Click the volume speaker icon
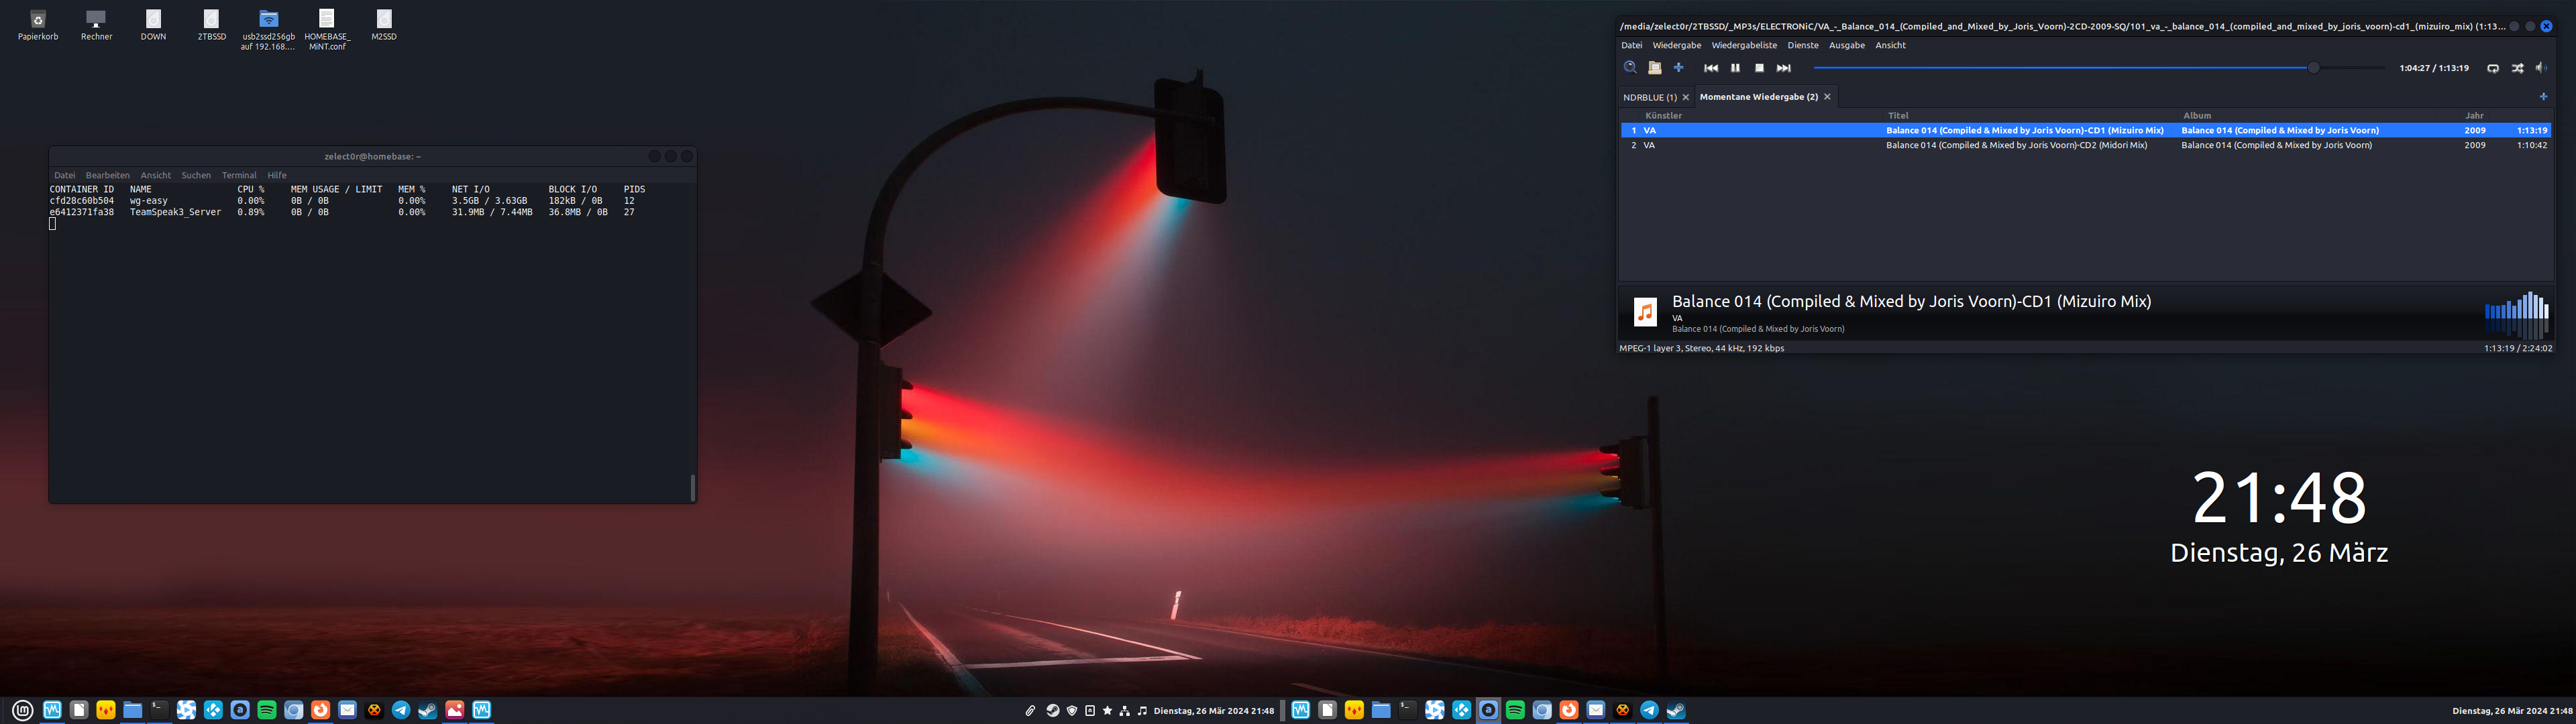Screen dimensions: 2576x724 click(2541, 68)
